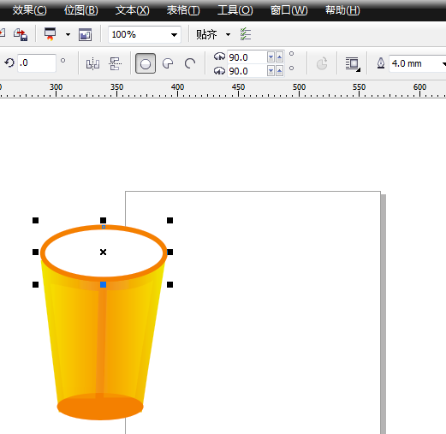Open the 工具(O) menu
This screenshot has width=446, height=434.
[235, 10]
